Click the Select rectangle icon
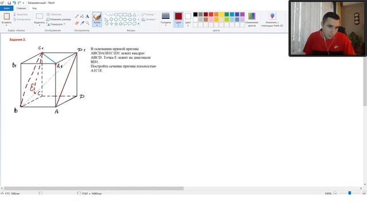Image resolution: width=367 pixels, height=206 pixels. click(40, 16)
